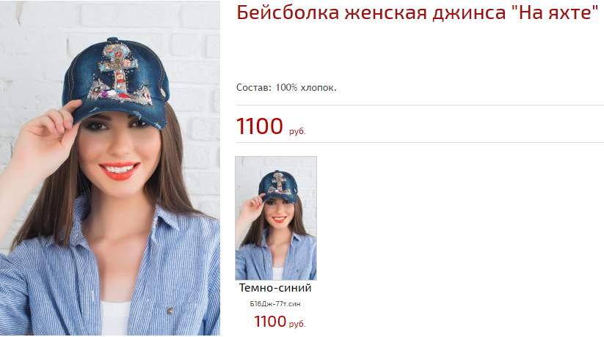
Task: Click the word джинса in the title
Action: (x=469, y=14)
